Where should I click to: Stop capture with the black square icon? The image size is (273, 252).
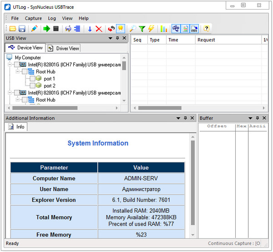click(56, 29)
